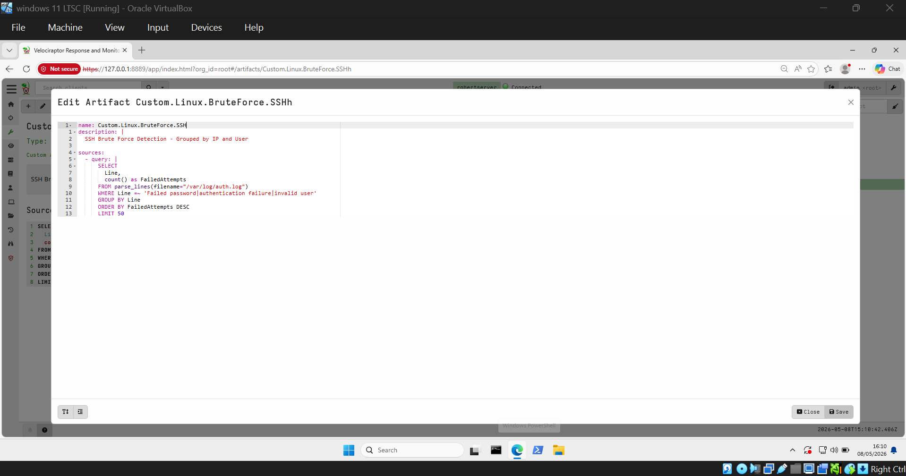Viewport: 906px width, 476px height.
Task: Click VirtualBox USB devices status icon
Action: click(x=782, y=468)
